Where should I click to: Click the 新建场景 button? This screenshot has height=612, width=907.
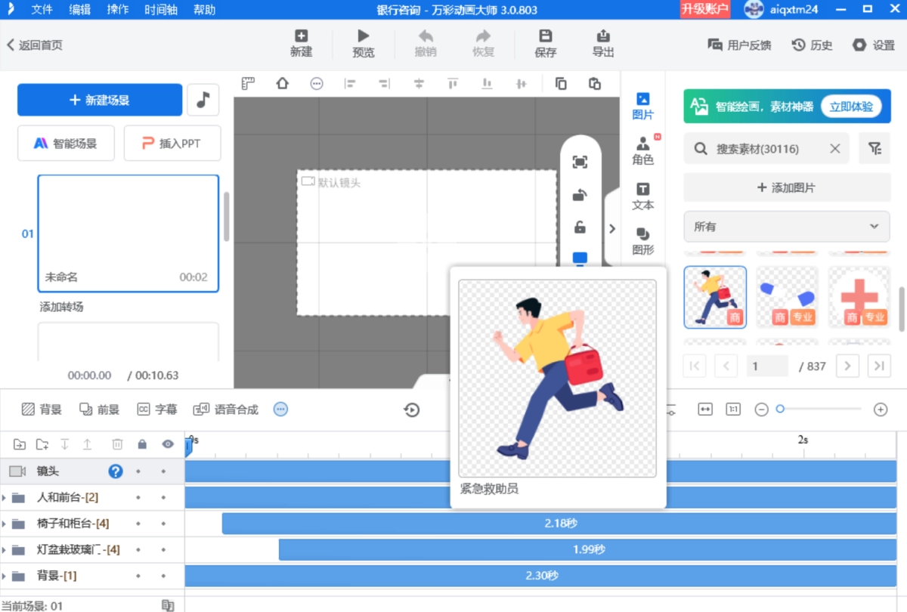coord(100,100)
